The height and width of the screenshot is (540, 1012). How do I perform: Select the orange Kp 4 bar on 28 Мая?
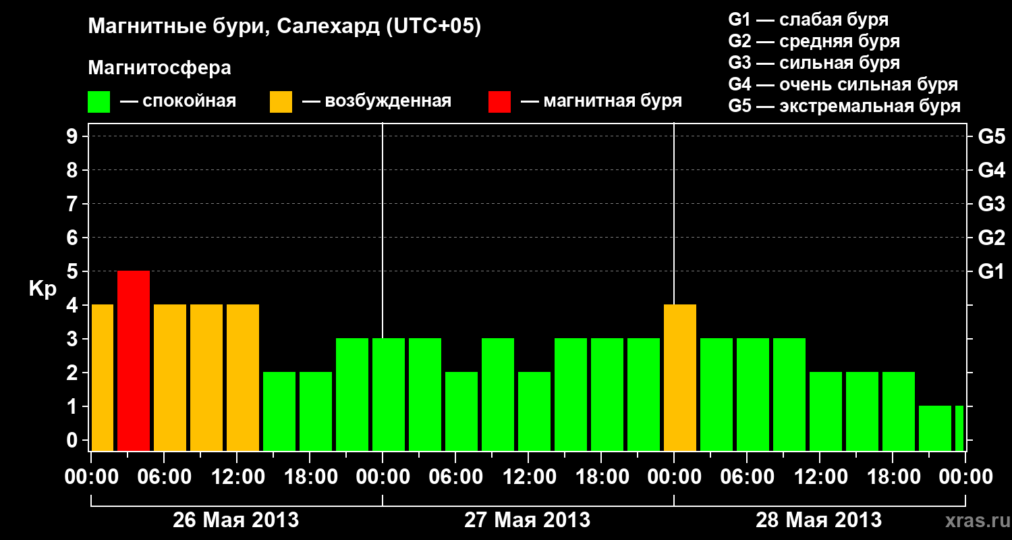point(680,377)
